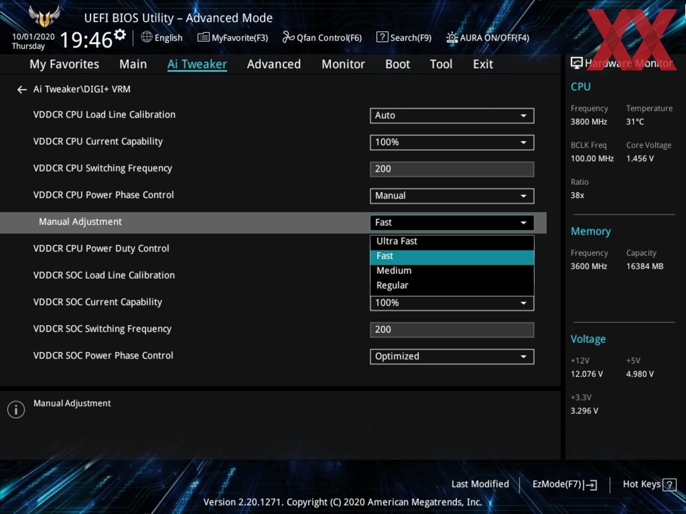Click the Hardware Monitor screen icon
The width and height of the screenshot is (686, 514).
pyautogui.click(x=577, y=63)
